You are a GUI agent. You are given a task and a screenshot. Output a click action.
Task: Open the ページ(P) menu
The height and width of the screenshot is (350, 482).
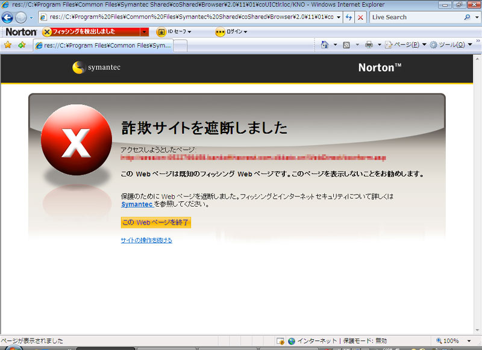pos(405,45)
